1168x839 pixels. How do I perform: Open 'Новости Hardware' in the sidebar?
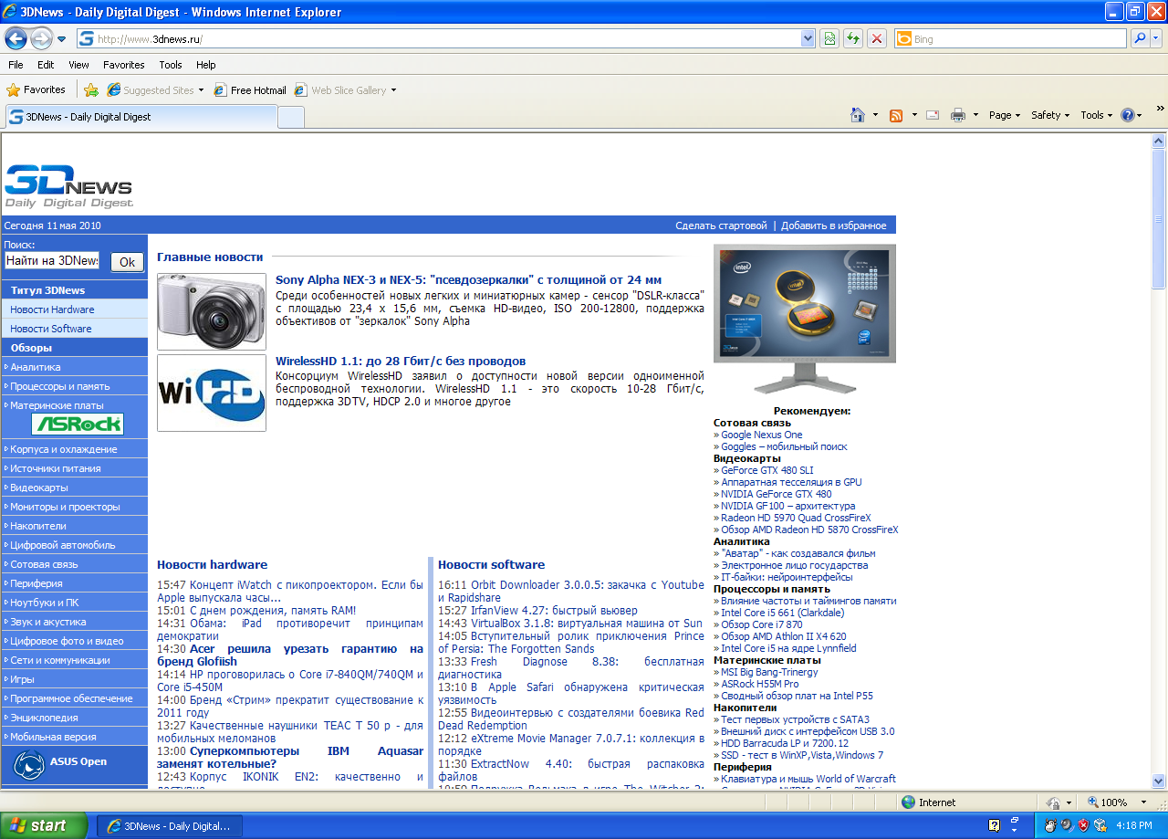tap(52, 309)
